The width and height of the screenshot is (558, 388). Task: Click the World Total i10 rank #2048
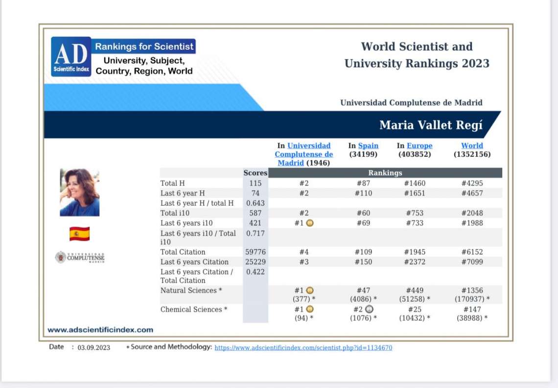472,213
